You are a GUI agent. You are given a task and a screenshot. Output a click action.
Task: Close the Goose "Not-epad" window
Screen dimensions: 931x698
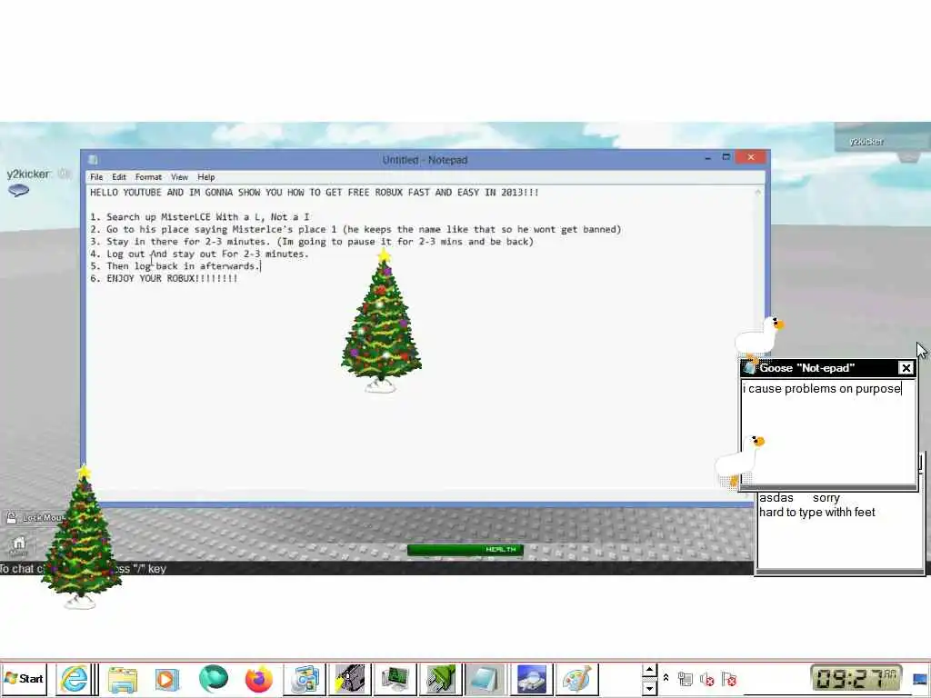pyautogui.click(x=906, y=368)
